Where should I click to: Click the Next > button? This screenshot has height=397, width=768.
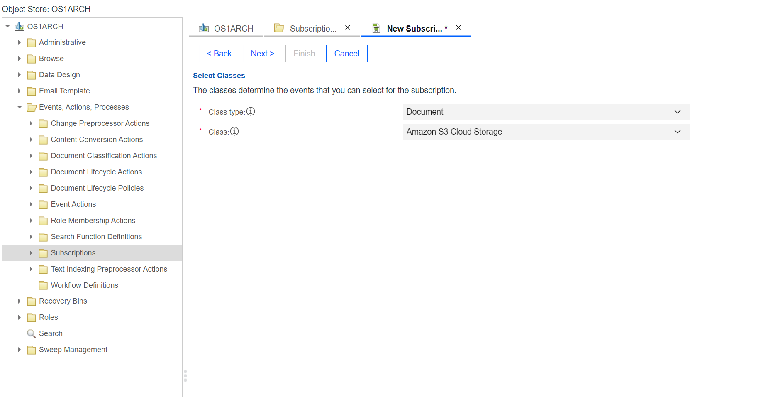coord(262,54)
